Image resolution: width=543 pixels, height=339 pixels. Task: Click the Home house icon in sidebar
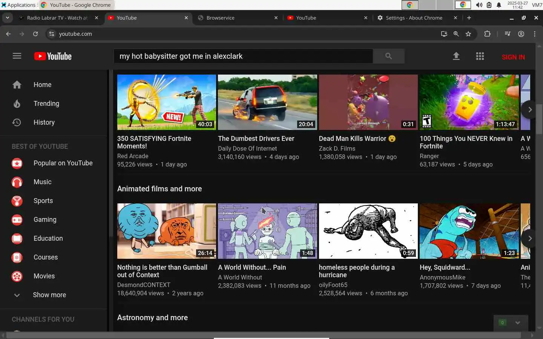[x=17, y=85]
